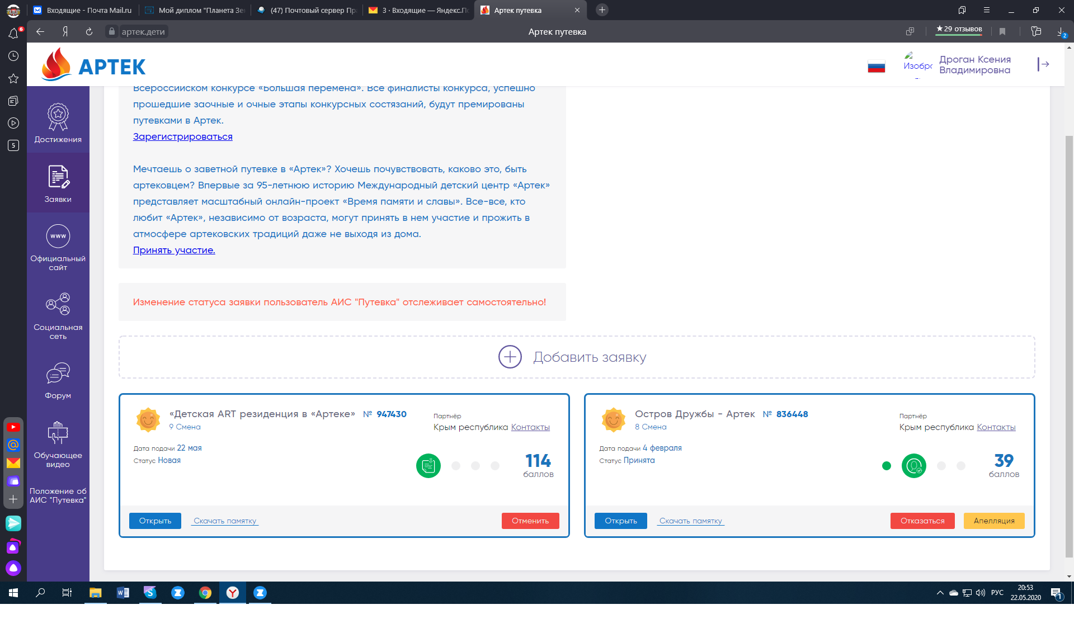Open the Форум sidebar item
The width and height of the screenshot is (1074, 633).
(58, 380)
